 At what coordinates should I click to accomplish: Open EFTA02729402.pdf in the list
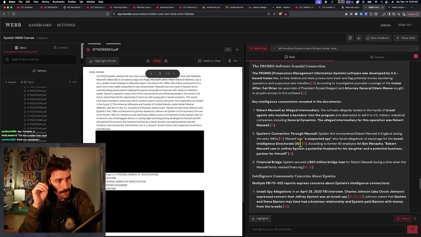(x=37, y=116)
